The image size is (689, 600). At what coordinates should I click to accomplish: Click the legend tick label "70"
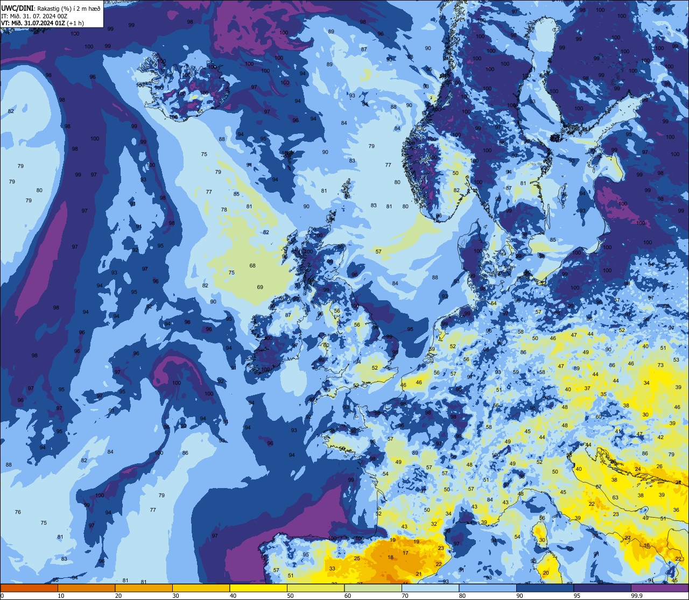pyautogui.click(x=405, y=596)
